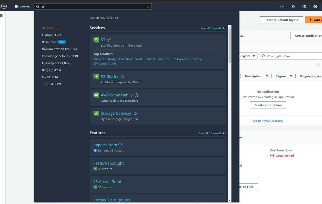Click the S3 Glacier archive icon
This screenshot has height=204, width=322.
point(96,77)
